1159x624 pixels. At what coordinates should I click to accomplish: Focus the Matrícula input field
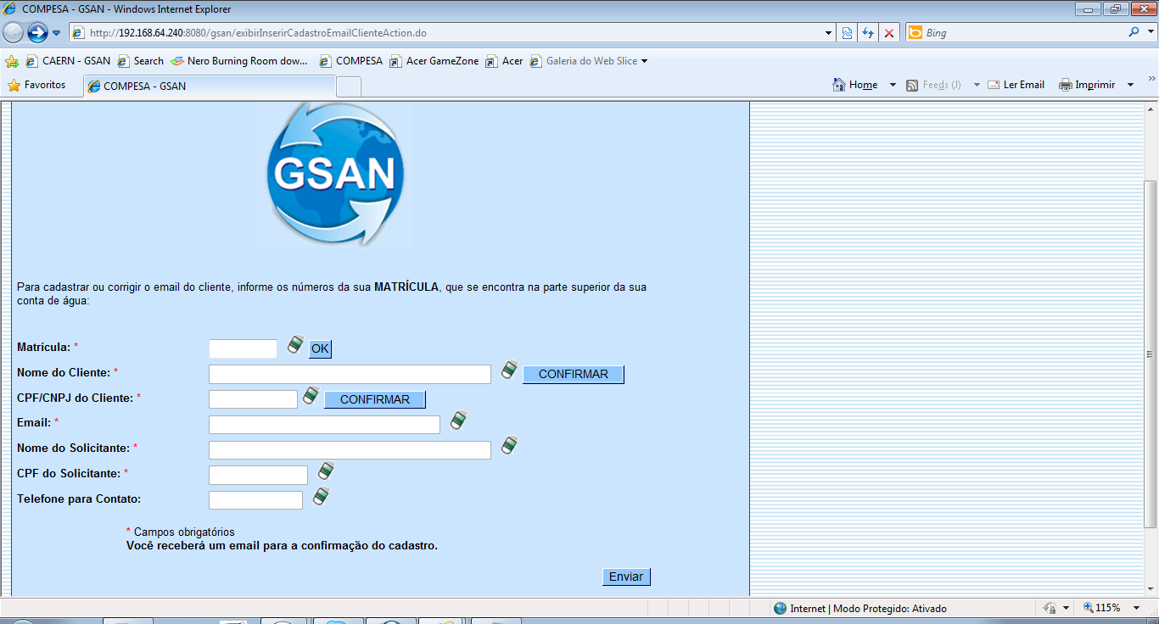coord(243,348)
